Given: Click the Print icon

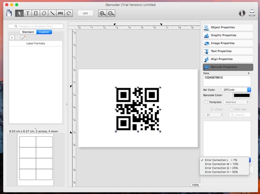Looking at the screenshot, I should [x=252, y=13].
